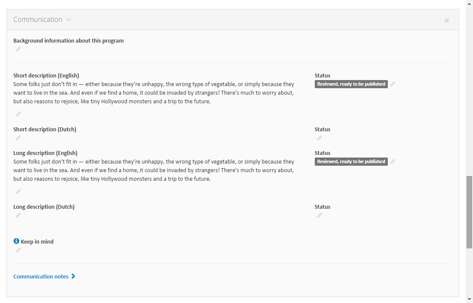The image size is (473, 303).
Task: Click the scrollbar up arrow
Action: click(469, 3)
